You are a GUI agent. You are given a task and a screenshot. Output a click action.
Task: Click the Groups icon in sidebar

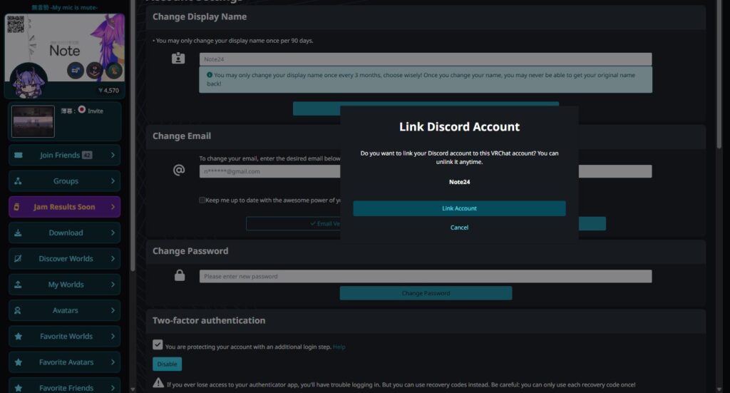18,181
